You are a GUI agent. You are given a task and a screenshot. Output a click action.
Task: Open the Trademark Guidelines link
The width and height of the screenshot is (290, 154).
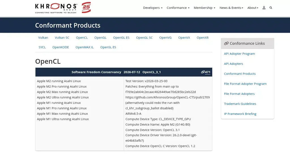240,104
